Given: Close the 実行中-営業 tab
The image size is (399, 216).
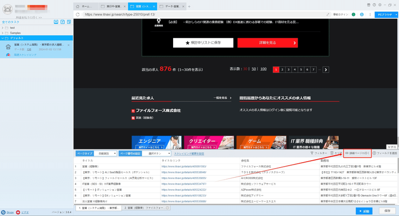Looking at the screenshot, I should [124, 6].
